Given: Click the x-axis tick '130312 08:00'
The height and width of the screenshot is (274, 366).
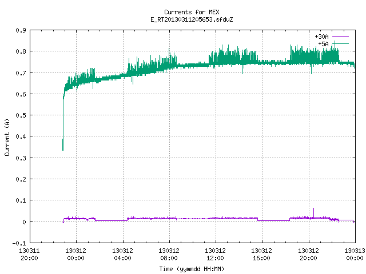Looking at the screenshot, I should (x=169, y=255).
